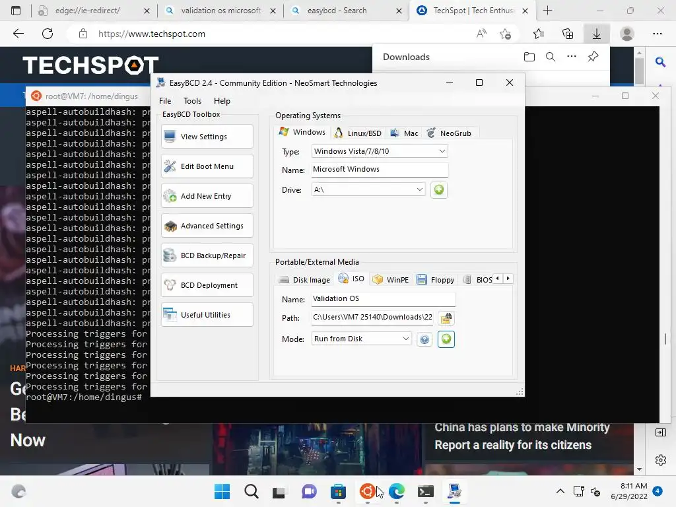Image resolution: width=676 pixels, height=507 pixels.
Task: Open taskbar Search
Action: coord(252,491)
